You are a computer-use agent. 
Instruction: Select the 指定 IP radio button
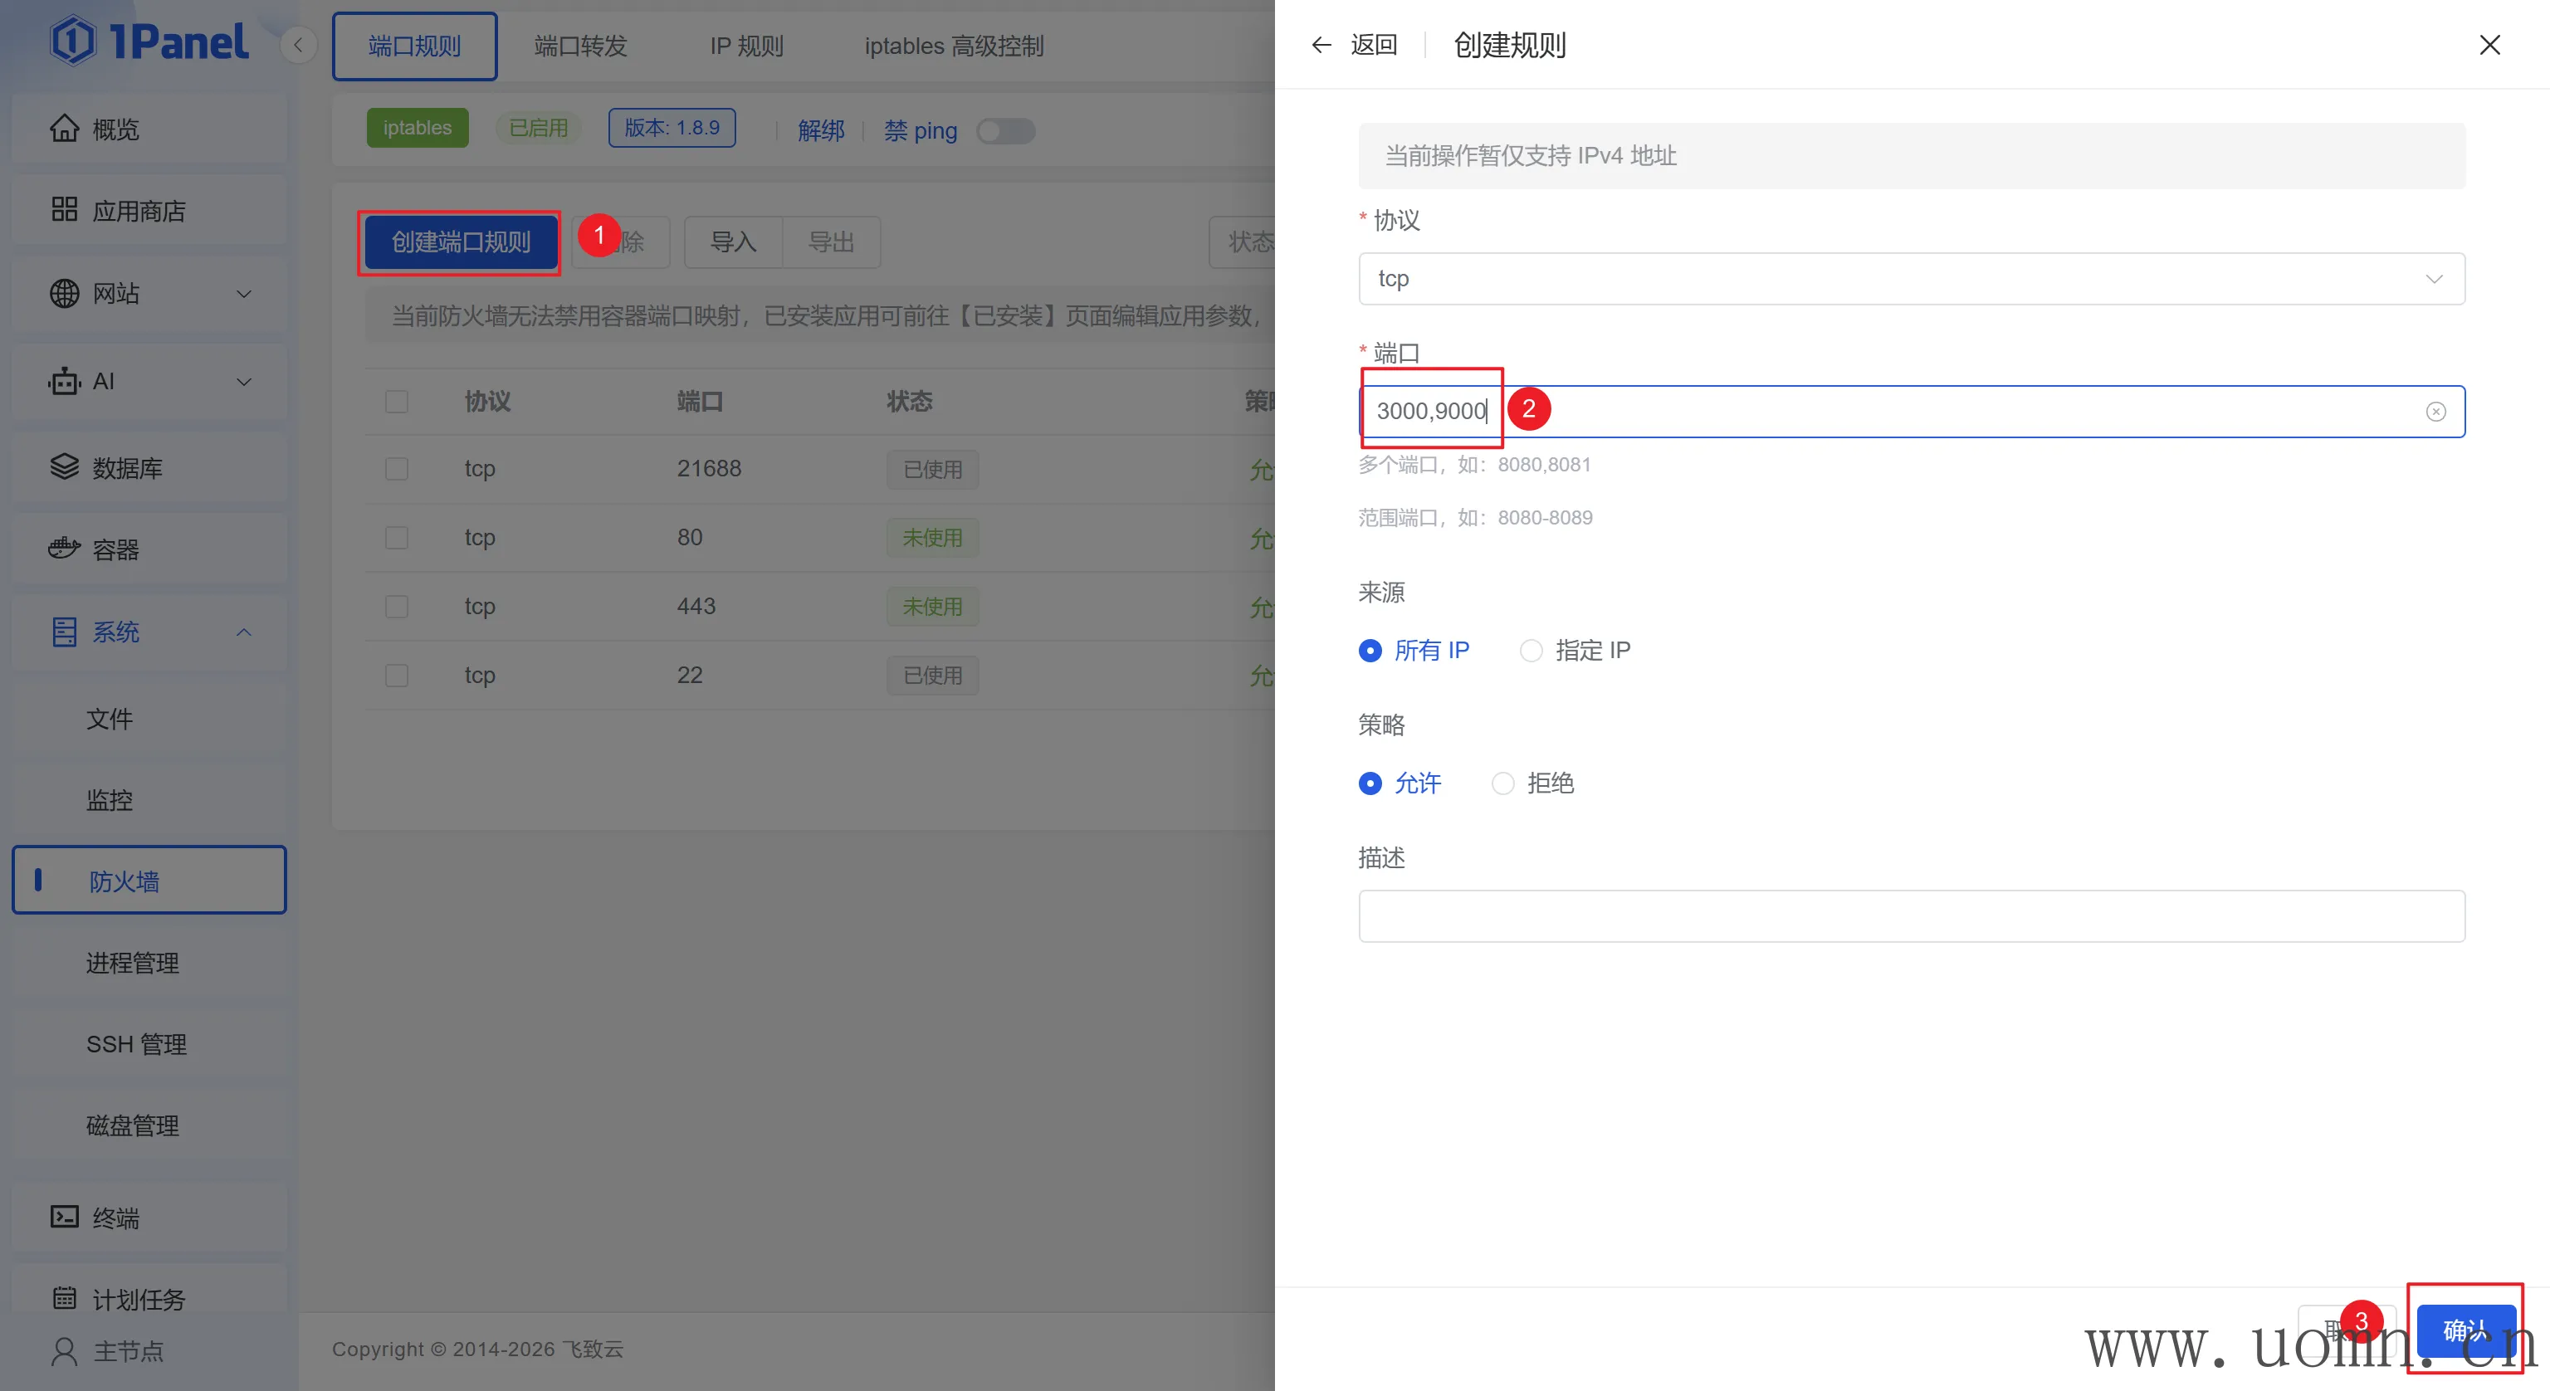1531,651
